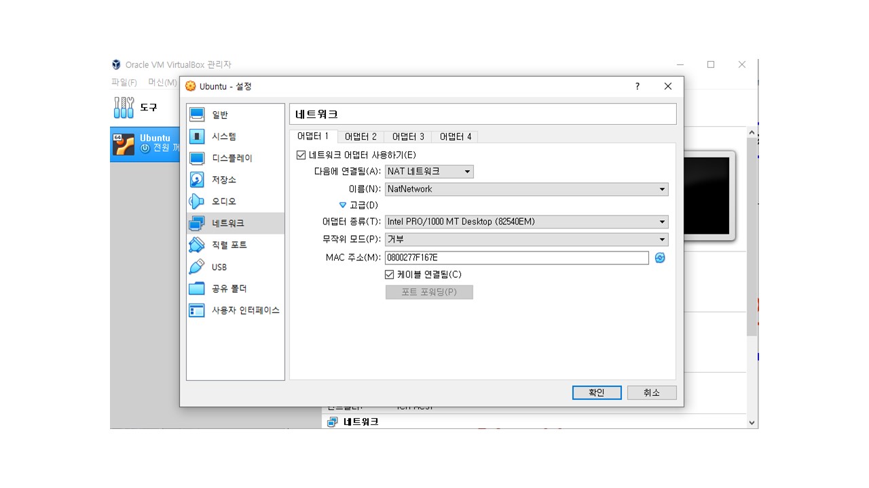Click the Cancel (취소) button

[x=652, y=392]
